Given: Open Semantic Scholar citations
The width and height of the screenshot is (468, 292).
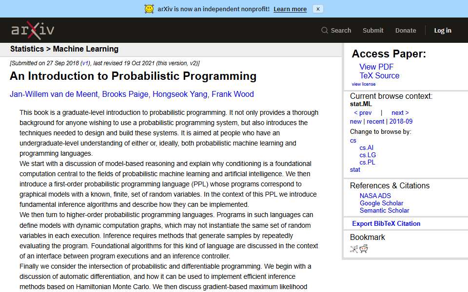Looking at the screenshot, I should 384,210.
